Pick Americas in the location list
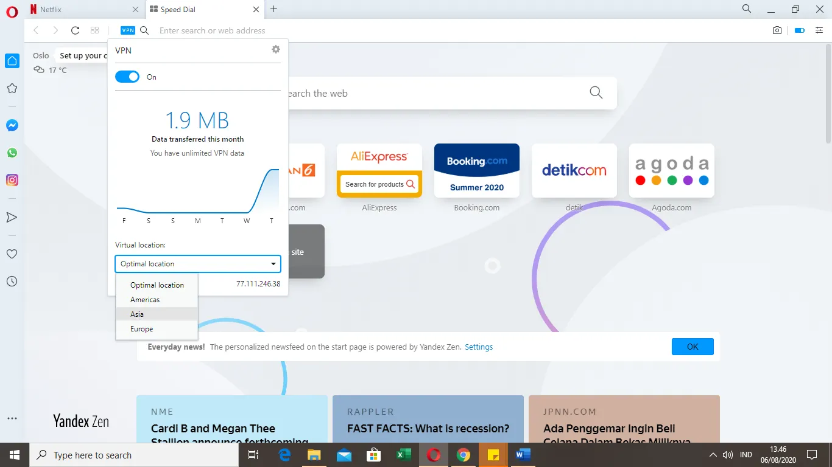 tap(145, 300)
